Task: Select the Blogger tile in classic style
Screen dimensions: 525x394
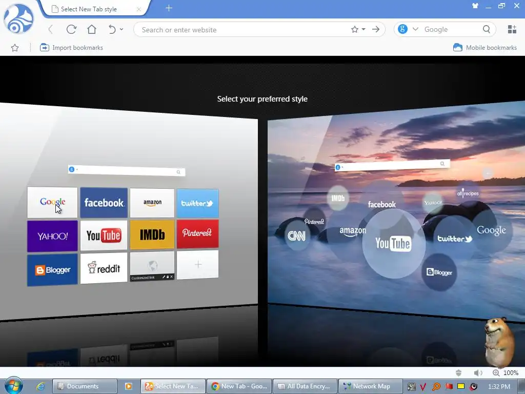Action: 53,270
